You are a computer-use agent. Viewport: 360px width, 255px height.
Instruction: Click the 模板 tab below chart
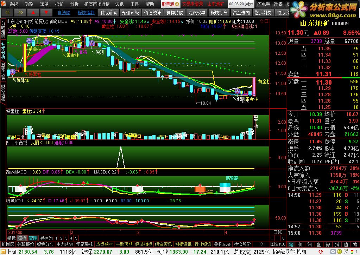pyautogui.click(x=22, y=238)
